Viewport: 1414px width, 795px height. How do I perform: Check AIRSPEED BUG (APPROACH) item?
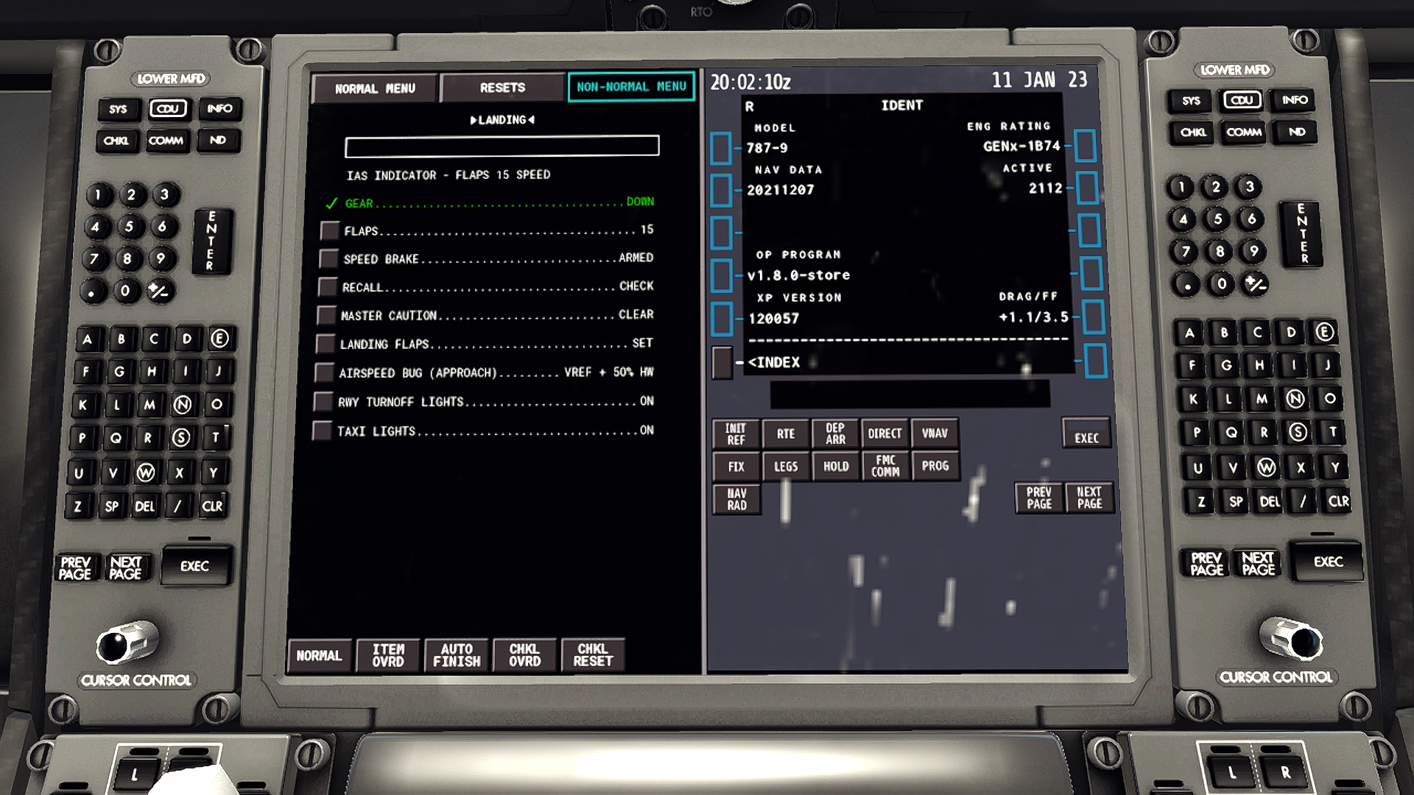(x=324, y=372)
